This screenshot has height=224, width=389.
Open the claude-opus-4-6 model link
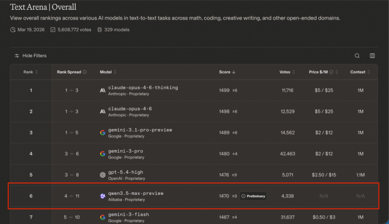(x=130, y=109)
